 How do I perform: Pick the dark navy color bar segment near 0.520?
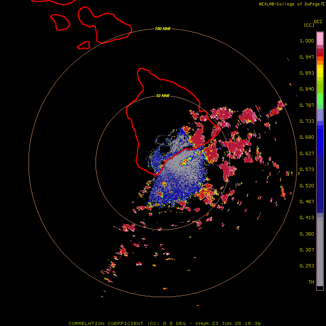[x=320, y=183]
